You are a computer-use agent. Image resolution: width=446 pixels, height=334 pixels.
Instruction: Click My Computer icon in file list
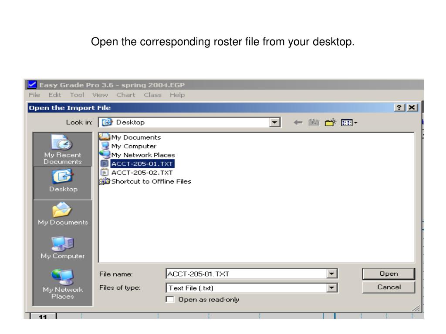(105, 146)
